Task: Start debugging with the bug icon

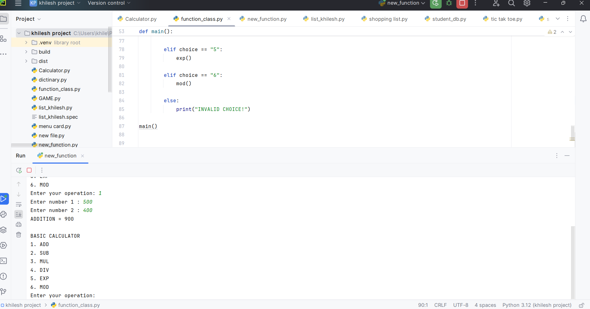Action: (x=449, y=3)
